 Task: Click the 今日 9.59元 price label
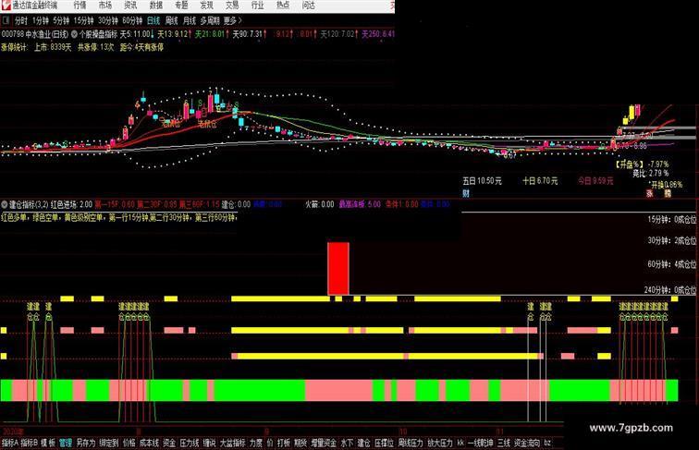pyautogui.click(x=595, y=181)
